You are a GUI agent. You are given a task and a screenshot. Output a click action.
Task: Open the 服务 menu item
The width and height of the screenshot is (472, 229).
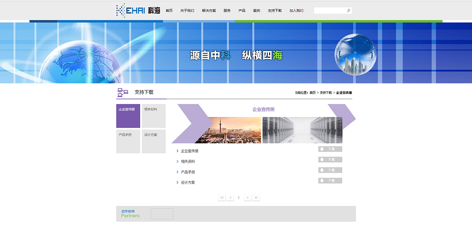point(227,11)
